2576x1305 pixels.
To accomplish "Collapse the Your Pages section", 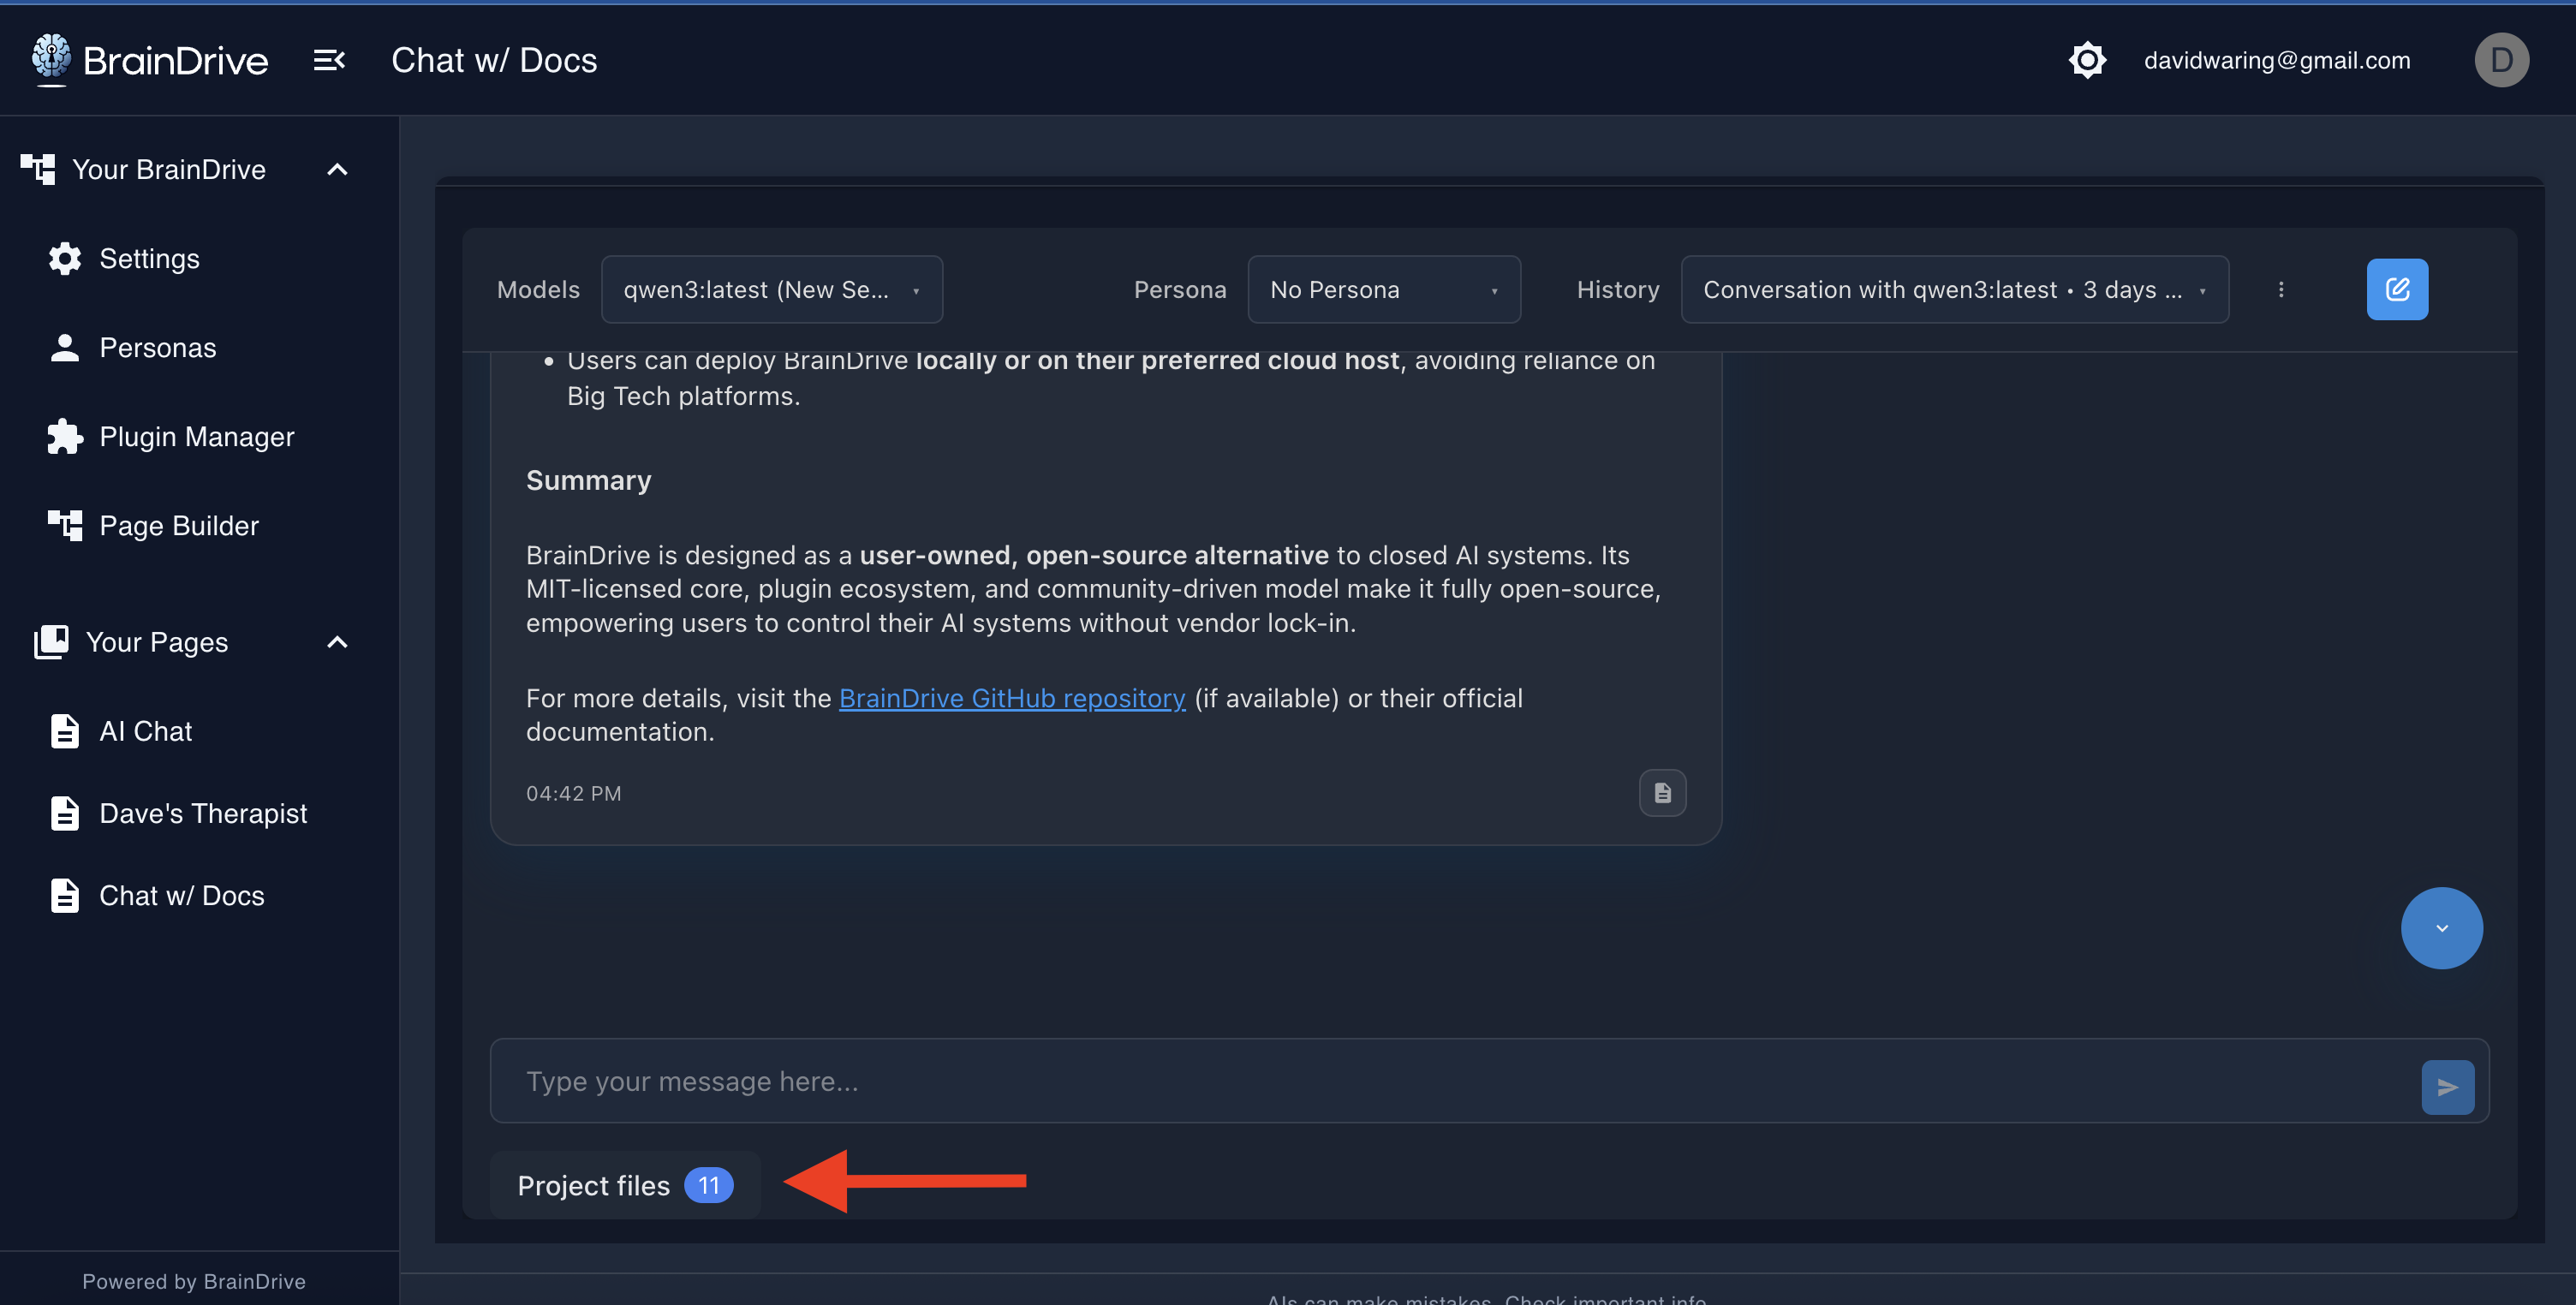I will pos(337,642).
